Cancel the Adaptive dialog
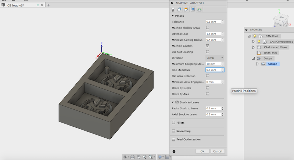This screenshot has width=294, height=160. (218, 151)
